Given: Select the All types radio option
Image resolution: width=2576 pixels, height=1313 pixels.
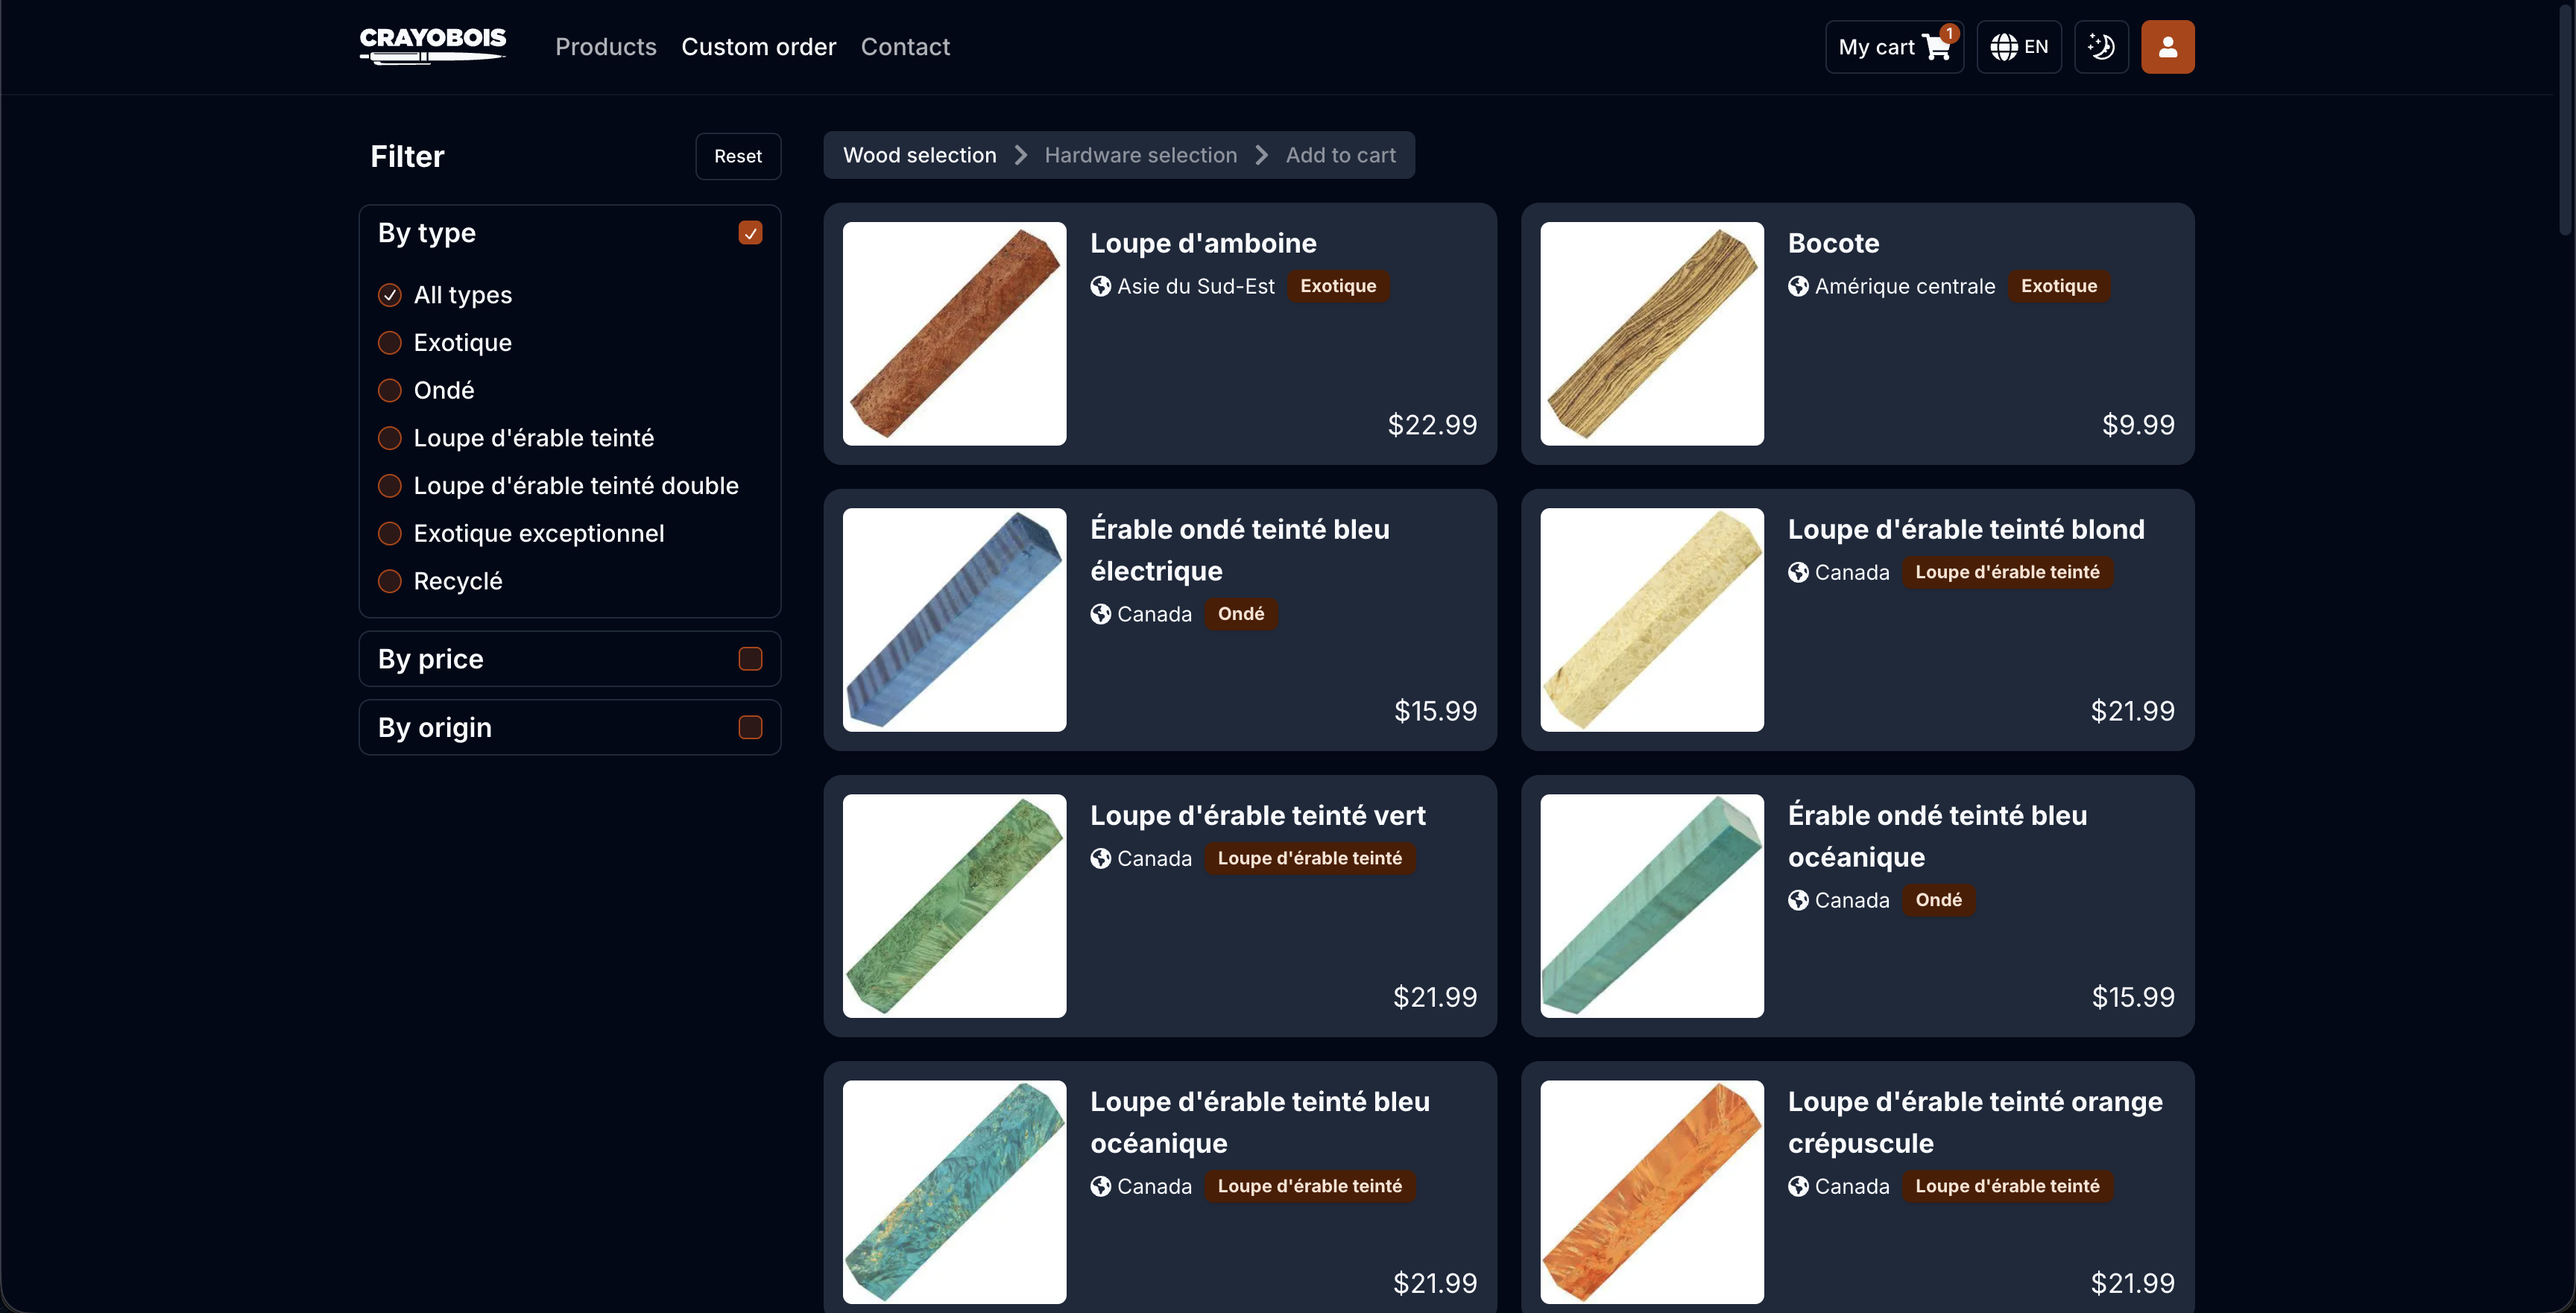Looking at the screenshot, I should [x=389, y=294].
